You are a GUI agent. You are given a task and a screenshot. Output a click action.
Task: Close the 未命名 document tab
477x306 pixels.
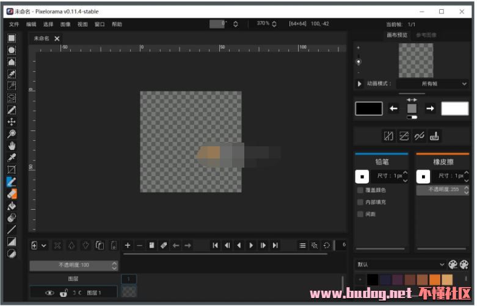(x=57, y=38)
